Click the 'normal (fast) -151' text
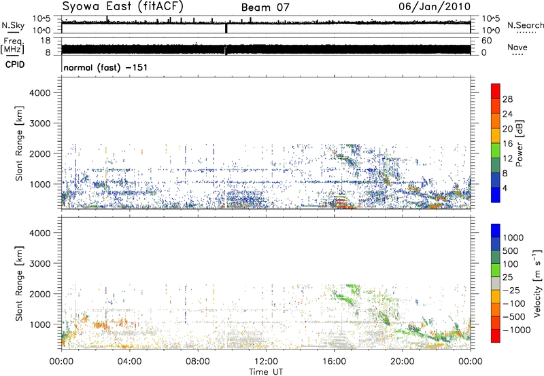This screenshot has width=544, height=376. pos(105,67)
